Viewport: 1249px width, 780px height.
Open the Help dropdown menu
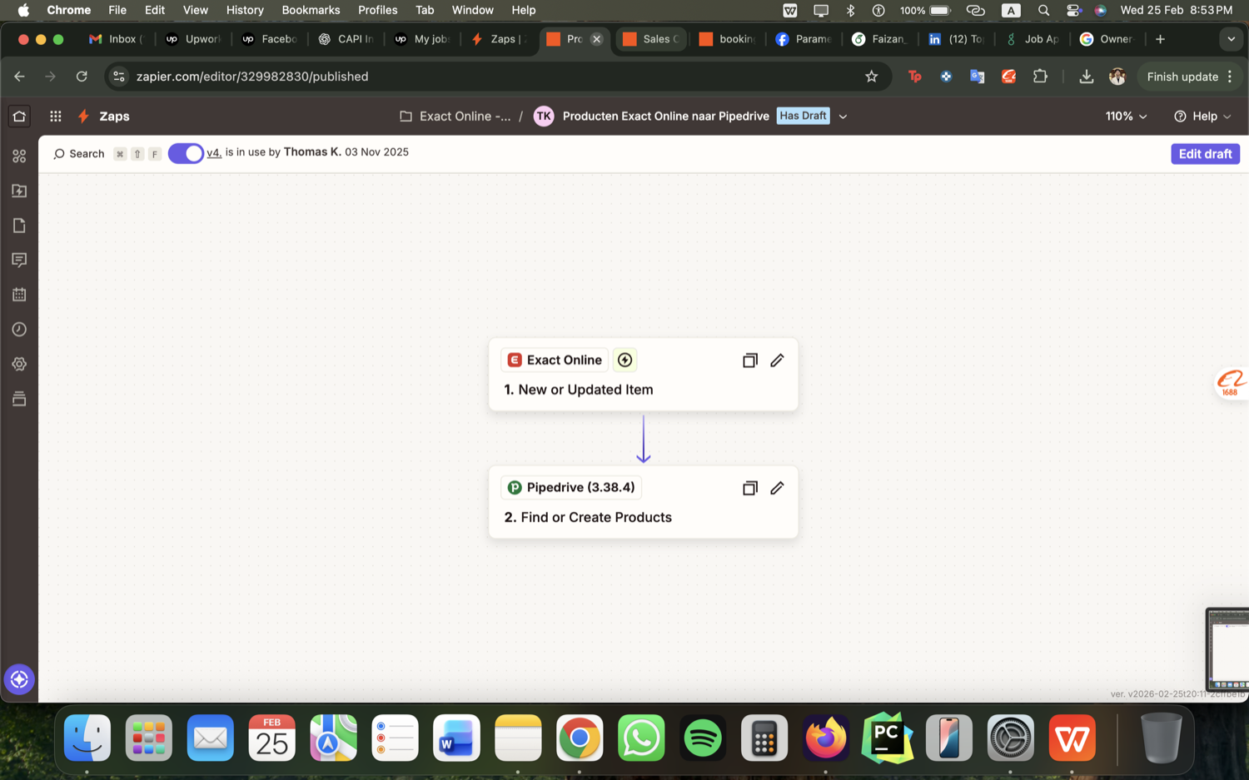coord(1202,117)
